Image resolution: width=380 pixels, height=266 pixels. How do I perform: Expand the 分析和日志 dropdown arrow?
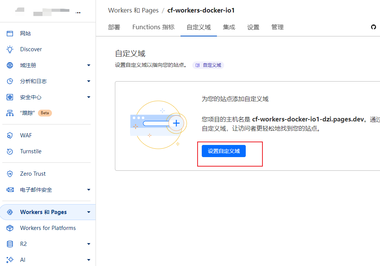tap(89, 81)
